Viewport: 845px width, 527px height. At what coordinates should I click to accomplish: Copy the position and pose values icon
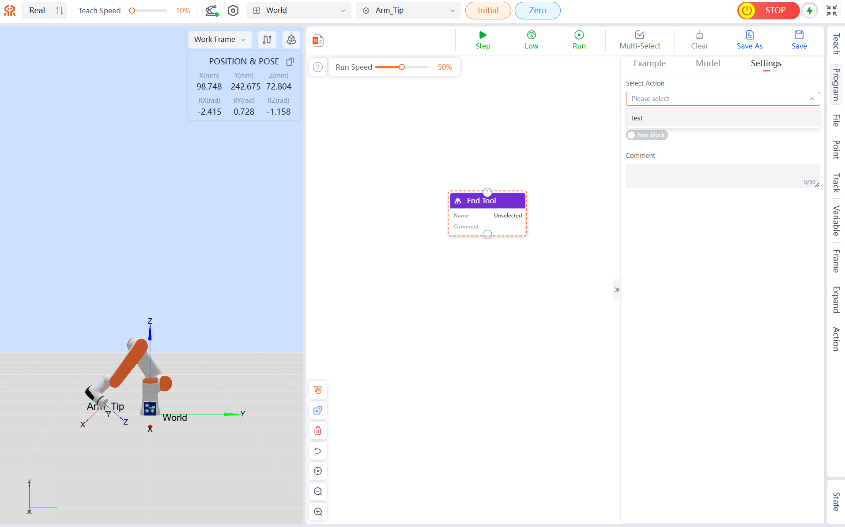coord(290,61)
